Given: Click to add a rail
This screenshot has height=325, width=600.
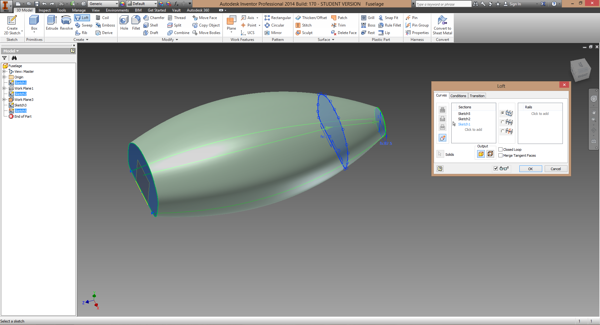Looking at the screenshot, I should point(540,113).
